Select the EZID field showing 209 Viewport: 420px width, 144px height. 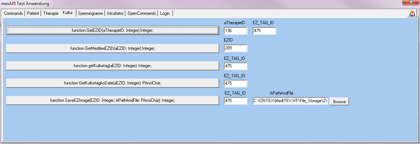pyautogui.click(x=236, y=48)
